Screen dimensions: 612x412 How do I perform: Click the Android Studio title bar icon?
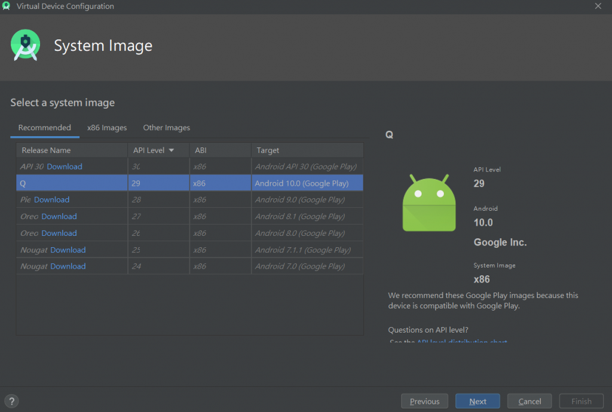(6, 6)
